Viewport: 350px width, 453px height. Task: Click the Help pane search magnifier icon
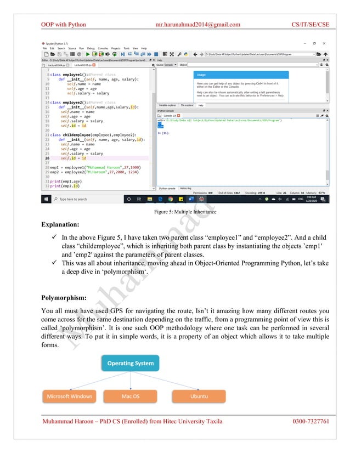(327, 65)
